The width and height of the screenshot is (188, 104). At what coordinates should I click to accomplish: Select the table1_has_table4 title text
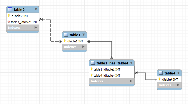pos(112,63)
